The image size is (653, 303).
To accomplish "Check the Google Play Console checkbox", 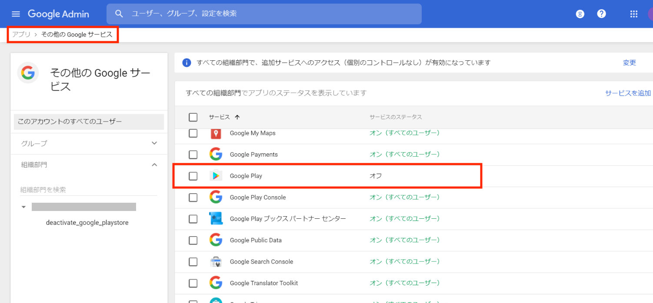I will 193,198.
